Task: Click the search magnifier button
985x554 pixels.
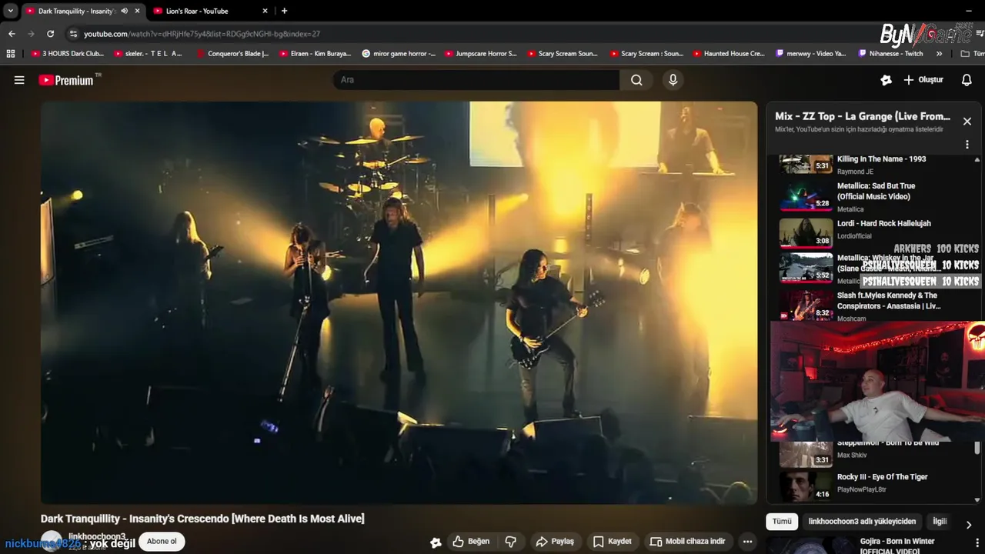Action: (x=636, y=80)
